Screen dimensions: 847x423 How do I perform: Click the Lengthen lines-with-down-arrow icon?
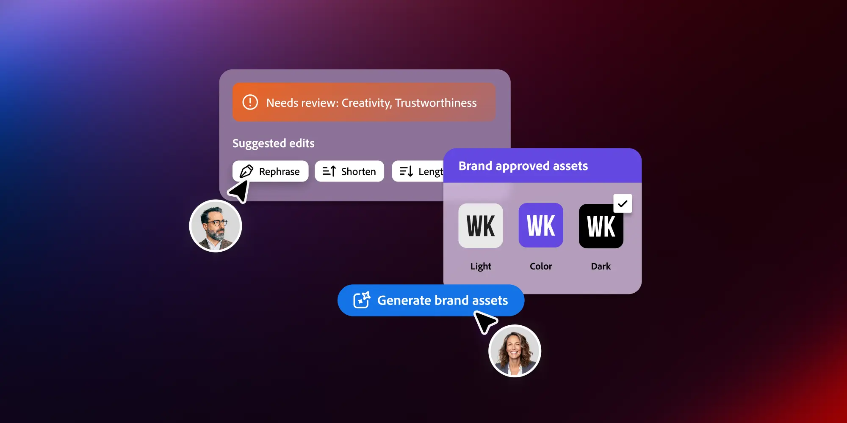(x=406, y=171)
